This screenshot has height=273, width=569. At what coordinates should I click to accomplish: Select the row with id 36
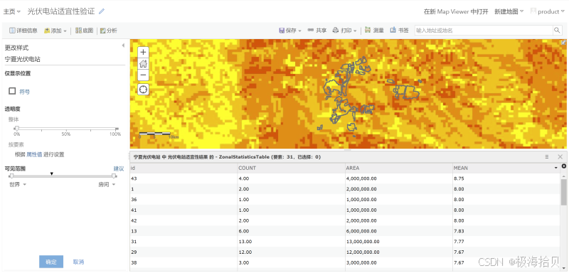click(x=345, y=199)
